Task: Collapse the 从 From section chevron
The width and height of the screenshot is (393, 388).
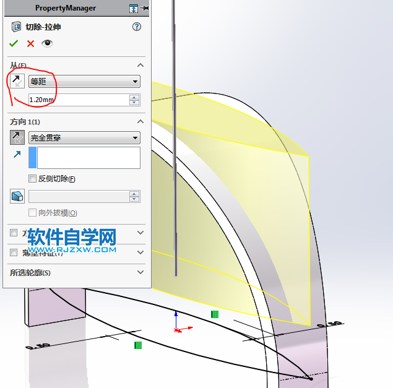Action: click(140, 65)
